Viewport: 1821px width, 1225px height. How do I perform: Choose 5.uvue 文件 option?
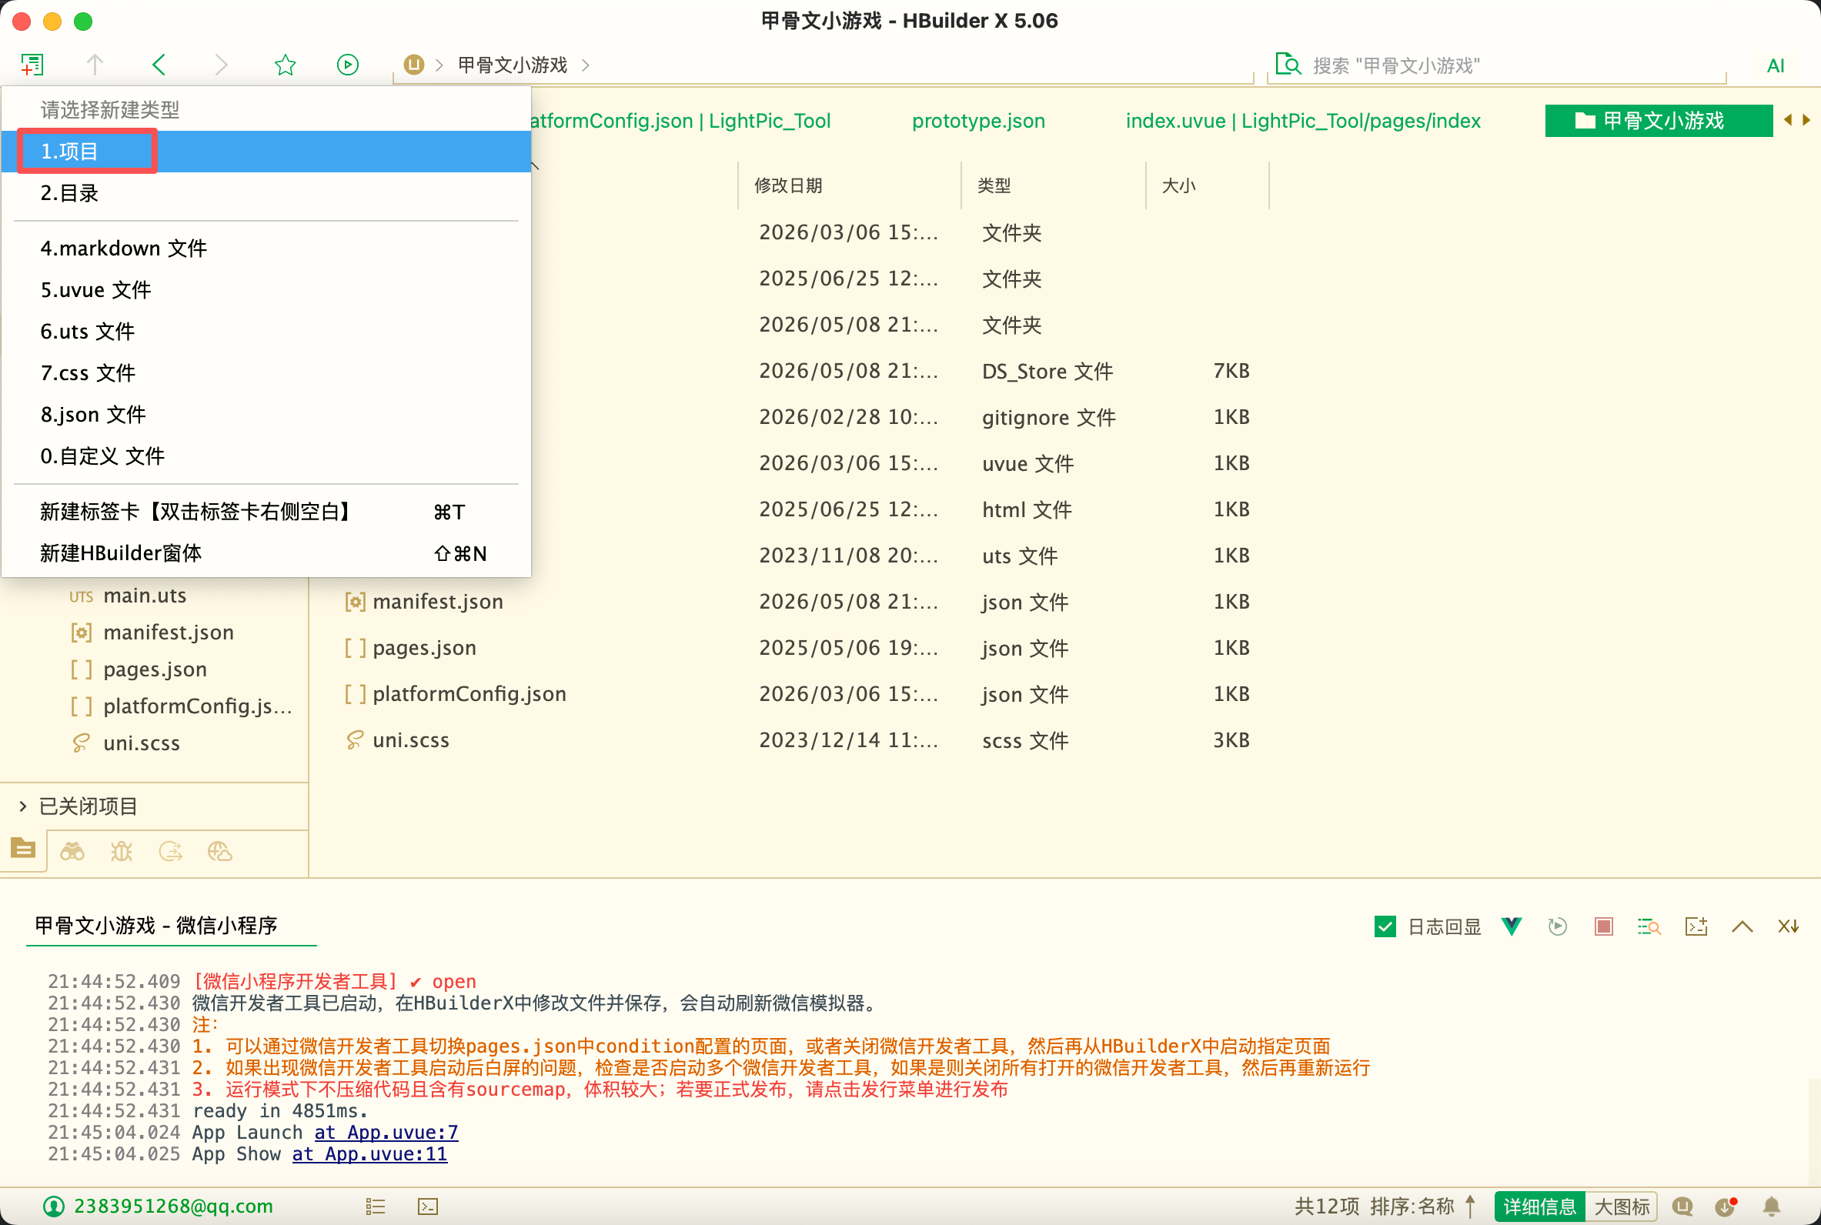[266, 290]
